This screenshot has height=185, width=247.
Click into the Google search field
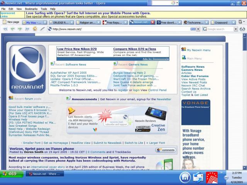(220, 29)
